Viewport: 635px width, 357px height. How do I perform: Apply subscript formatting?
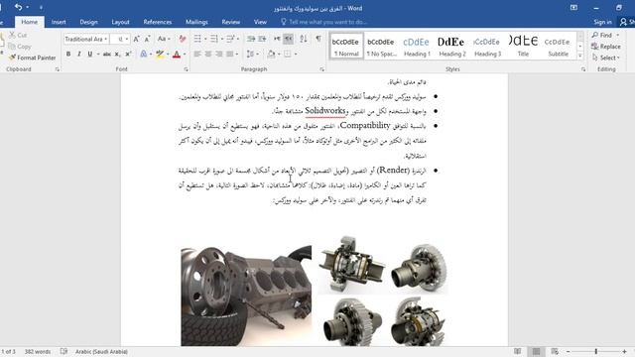click(117, 54)
